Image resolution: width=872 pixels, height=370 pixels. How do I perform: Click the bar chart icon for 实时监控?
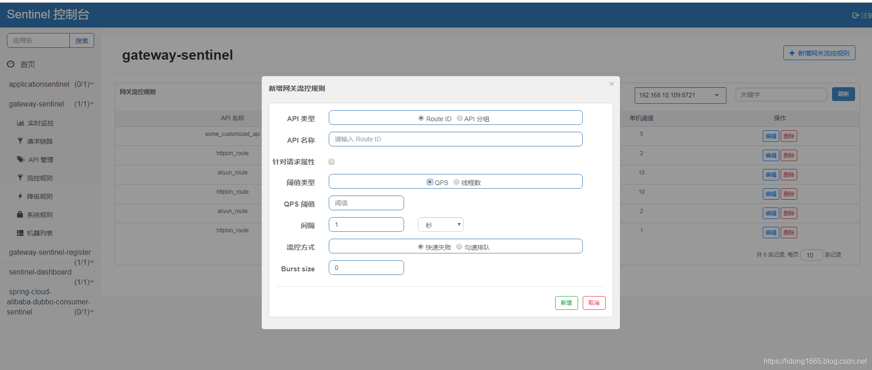(20, 123)
